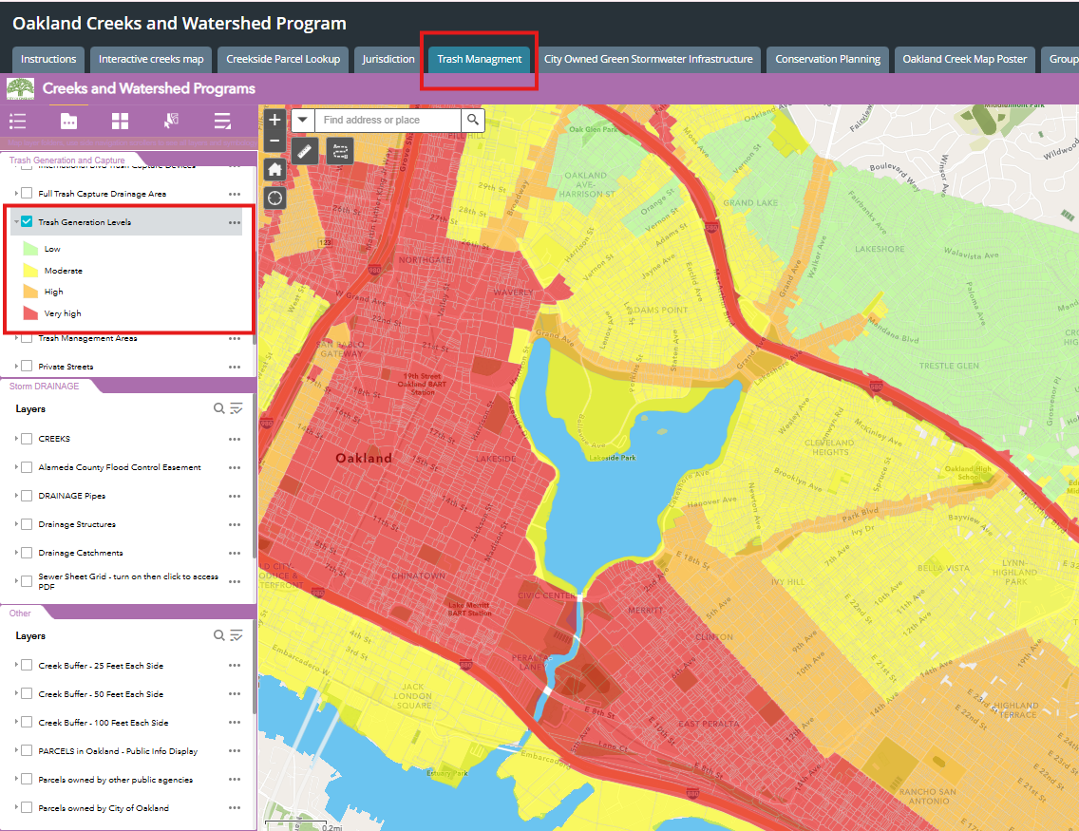Zoom out of the map
Screen dimensions: 1079x831
[x=274, y=142]
